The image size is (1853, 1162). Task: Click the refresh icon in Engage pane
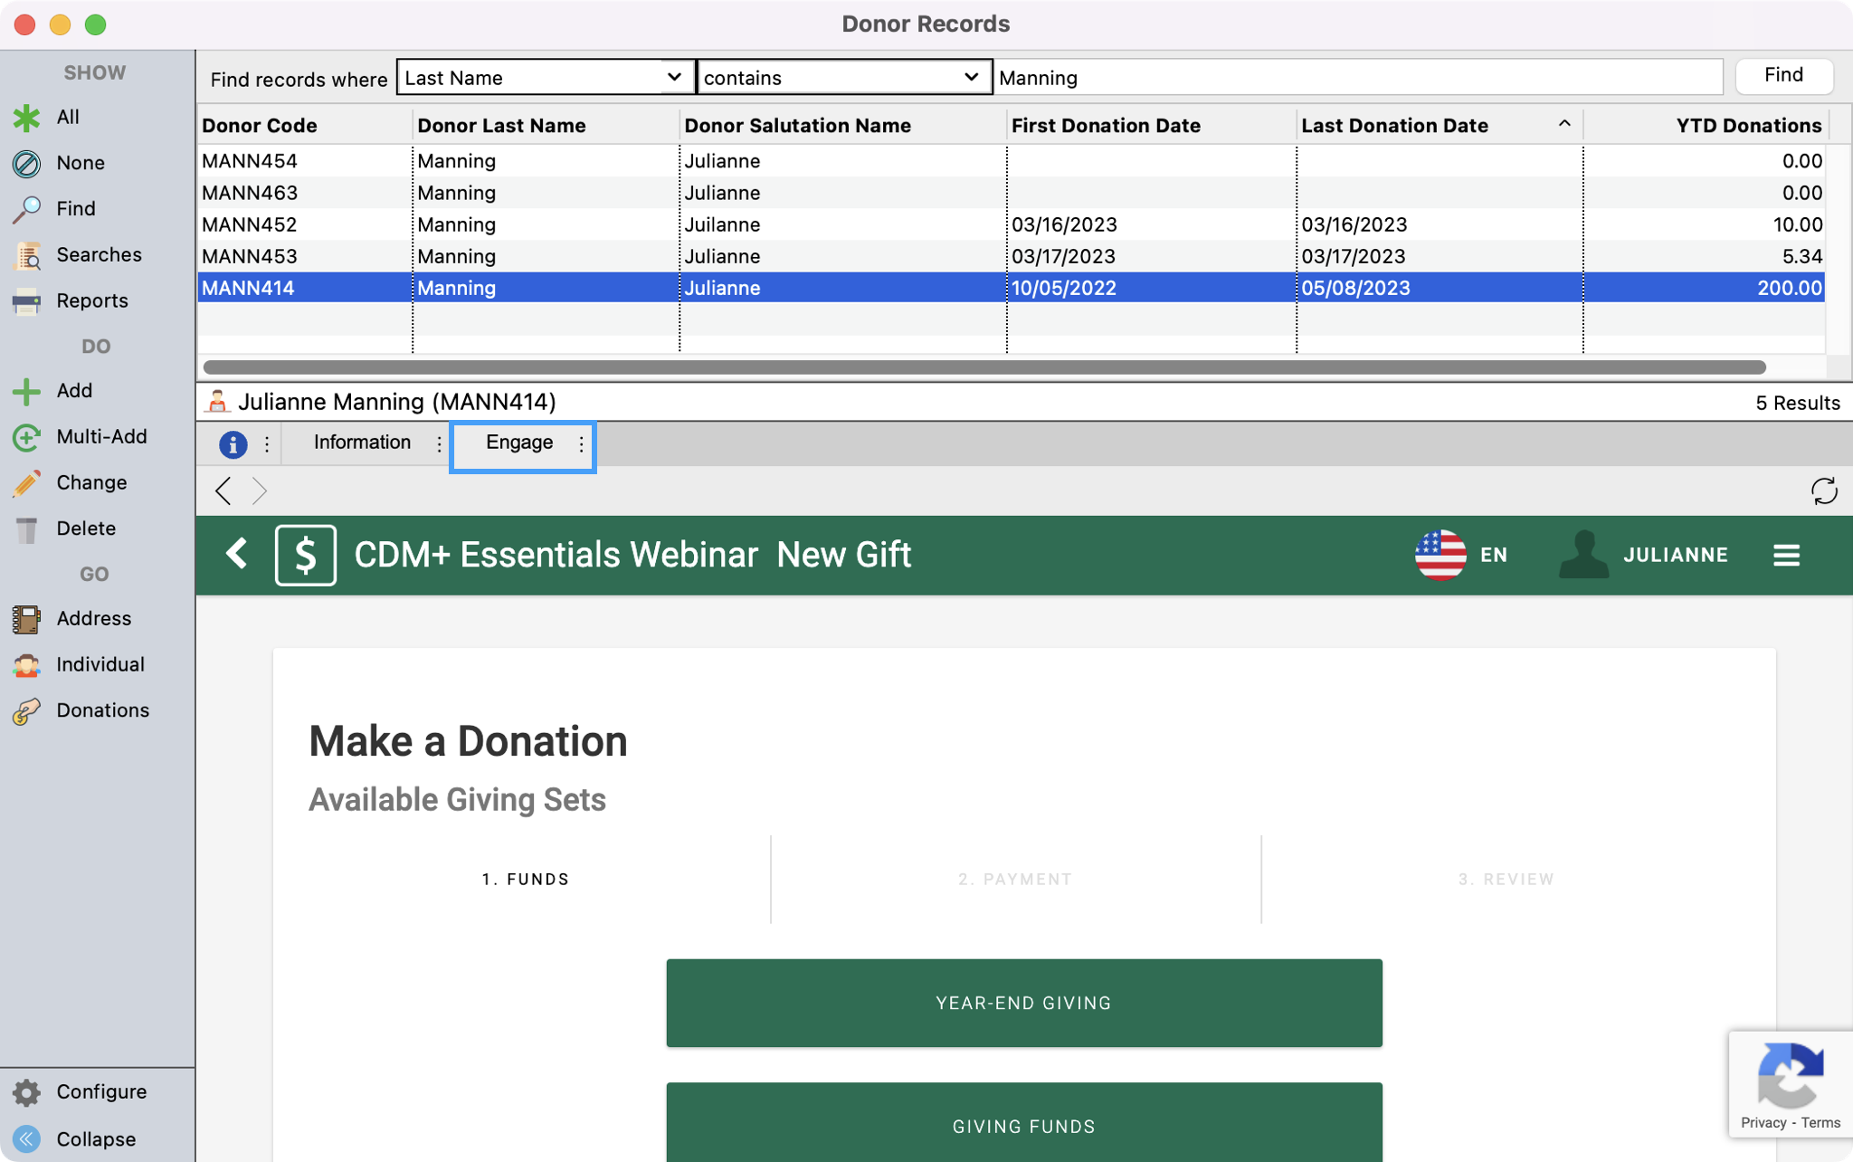point(1823,491)
